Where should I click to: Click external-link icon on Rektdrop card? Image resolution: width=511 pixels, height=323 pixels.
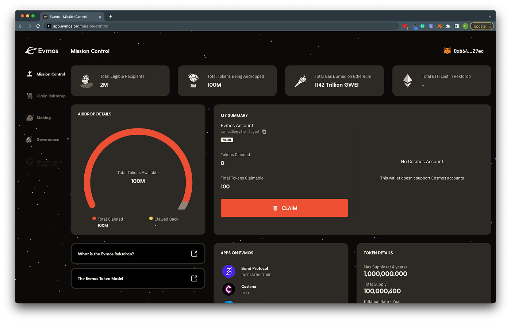click(194, 253)
